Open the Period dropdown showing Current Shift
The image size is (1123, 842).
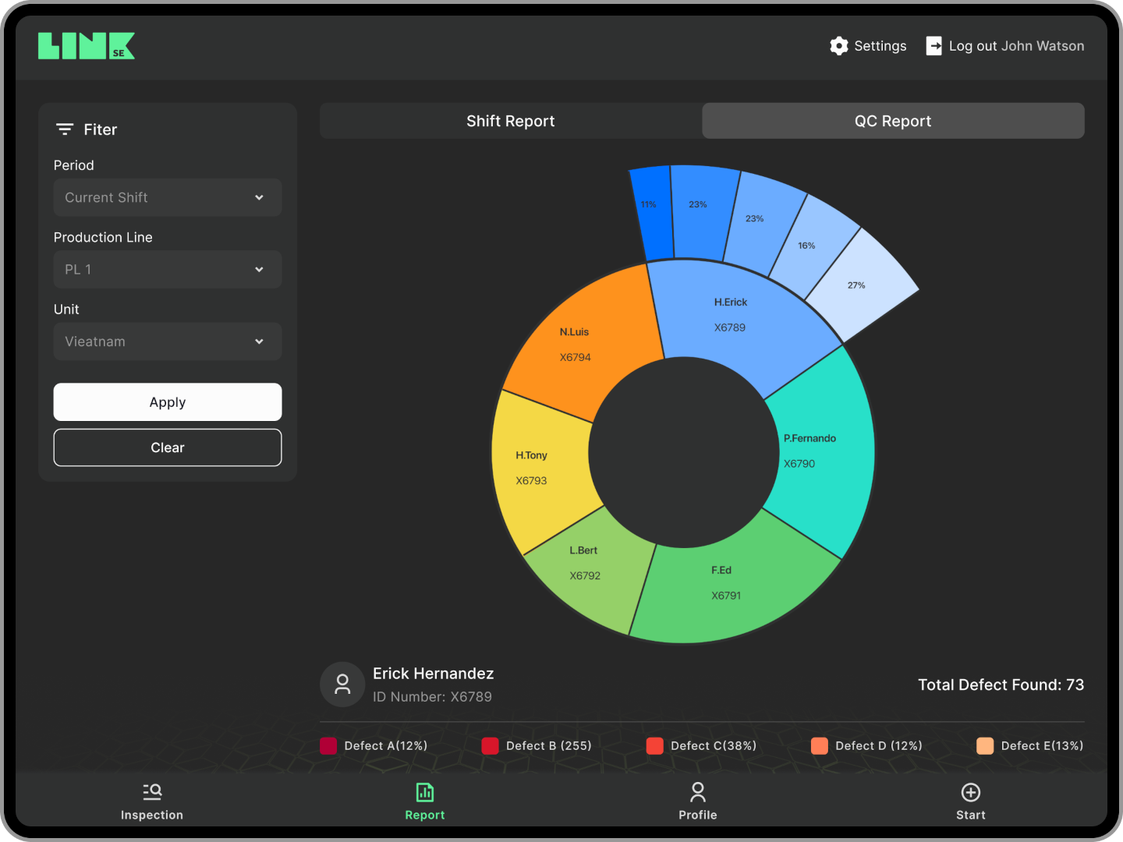point(167,197)
